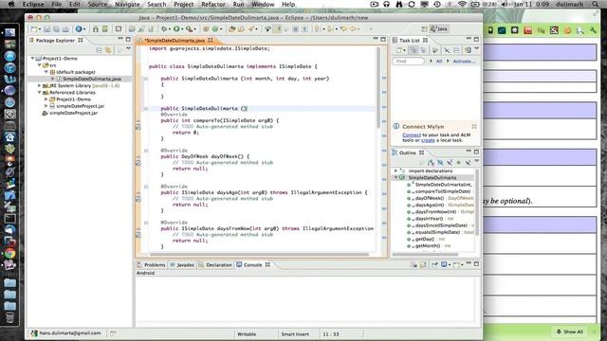Toggle Categorized view in Task List

tap(414, 50)
